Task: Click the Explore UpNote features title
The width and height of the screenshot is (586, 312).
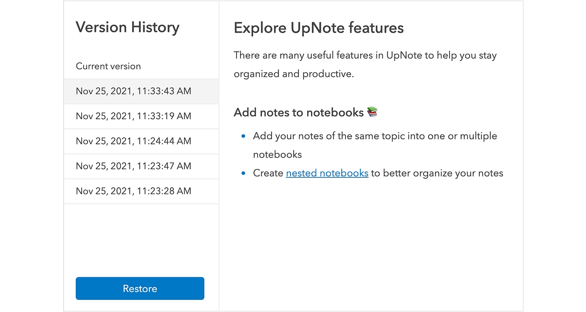Action: point(319,28)
